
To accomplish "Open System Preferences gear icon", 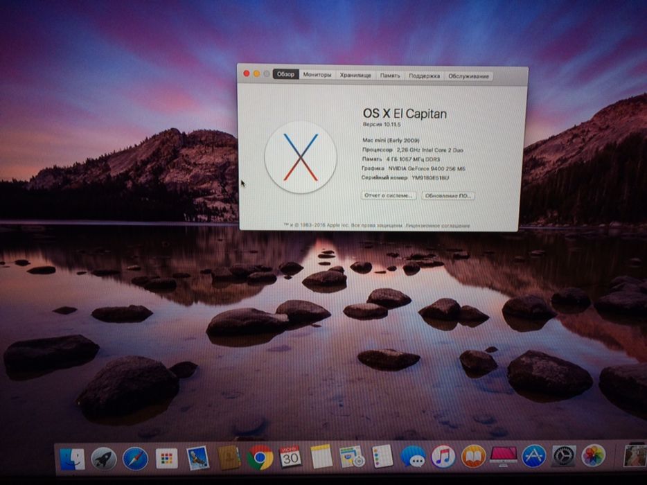I will tap(564, 456).
